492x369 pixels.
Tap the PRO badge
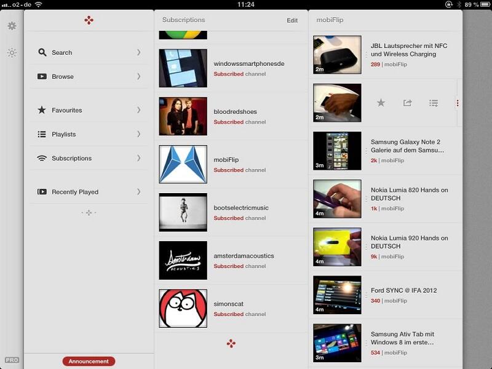coord(12,360)
